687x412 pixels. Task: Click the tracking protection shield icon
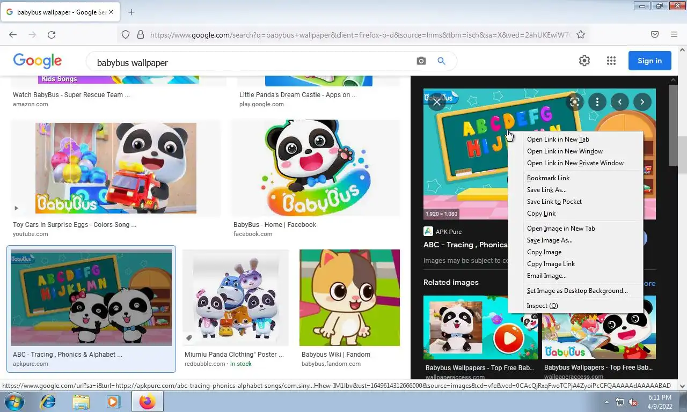coord(126,34)
